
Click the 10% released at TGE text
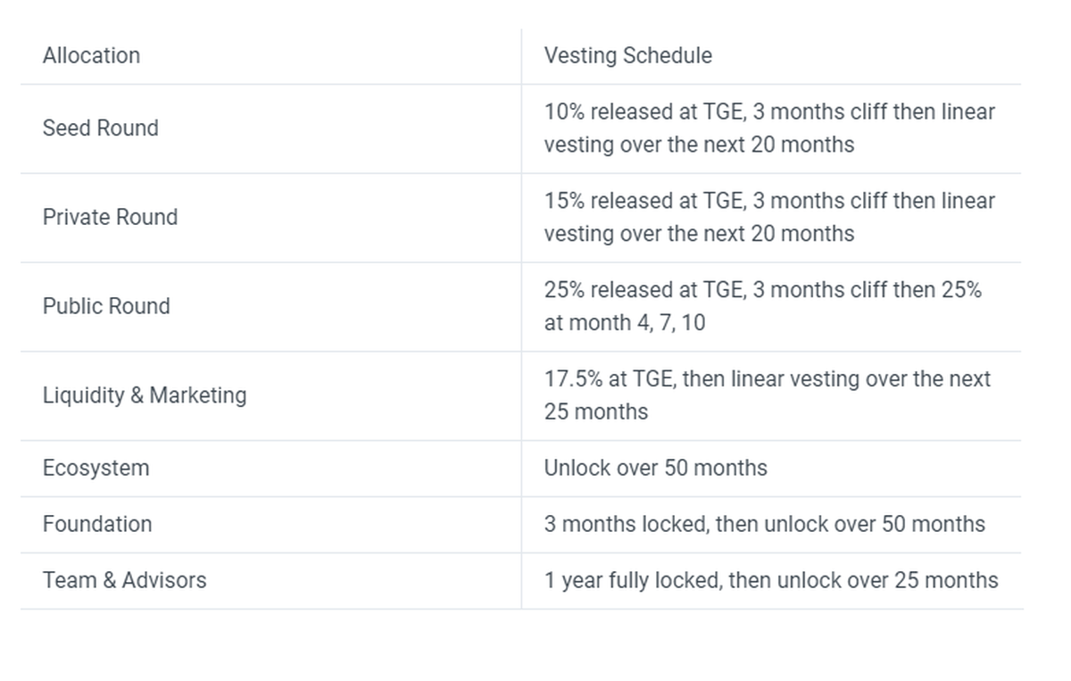(x=643, y=112)
